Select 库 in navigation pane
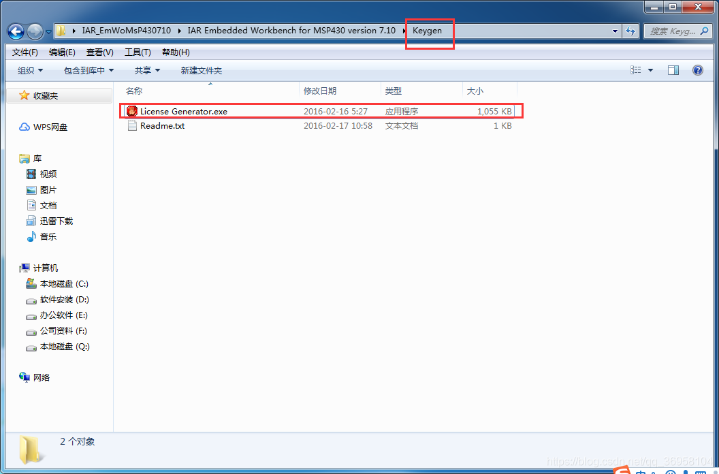 [37, 158]
